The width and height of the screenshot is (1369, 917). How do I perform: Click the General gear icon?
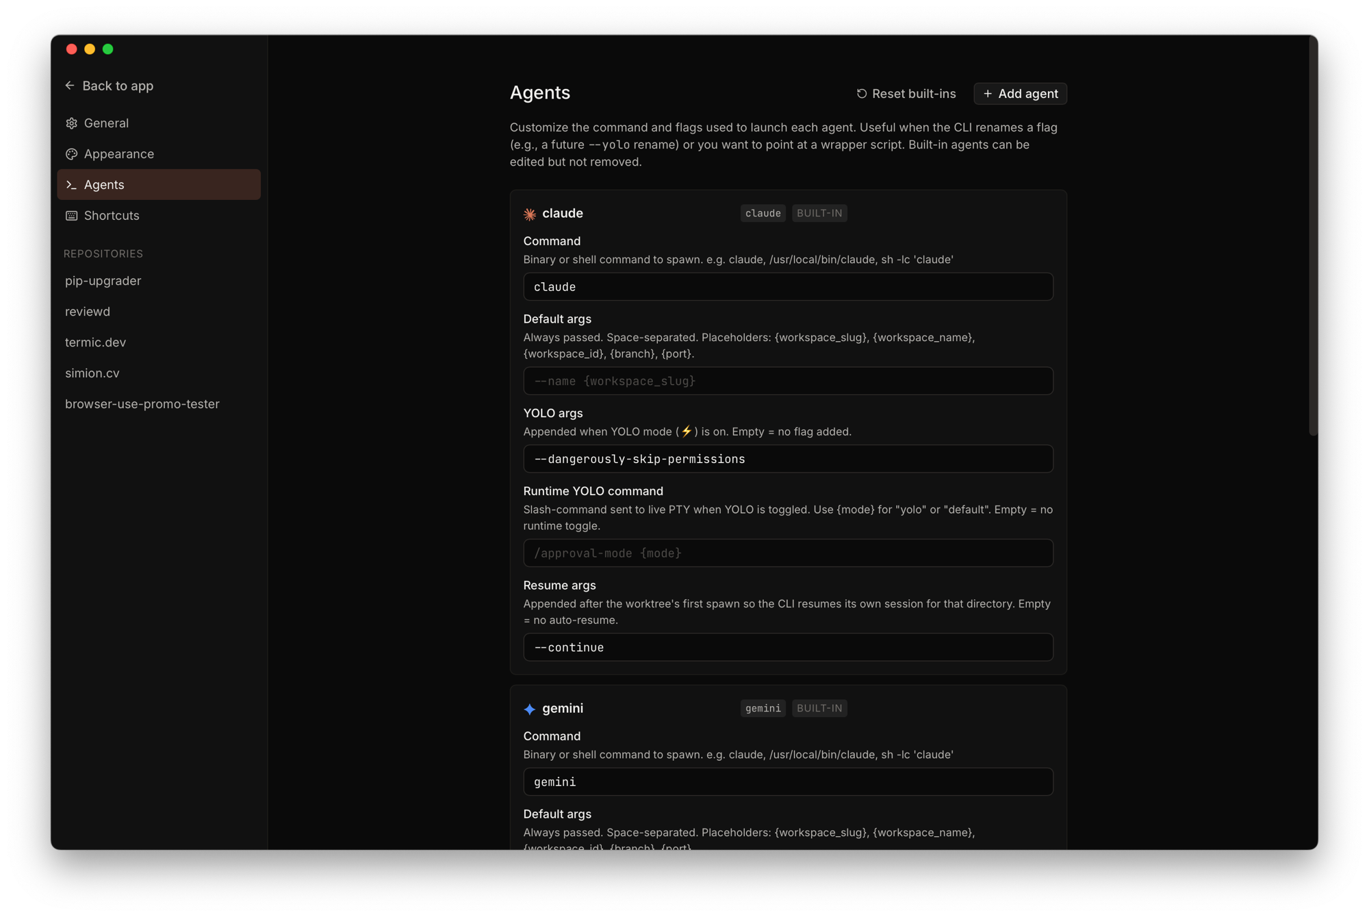pyautogui.click(x=72, y=123)
